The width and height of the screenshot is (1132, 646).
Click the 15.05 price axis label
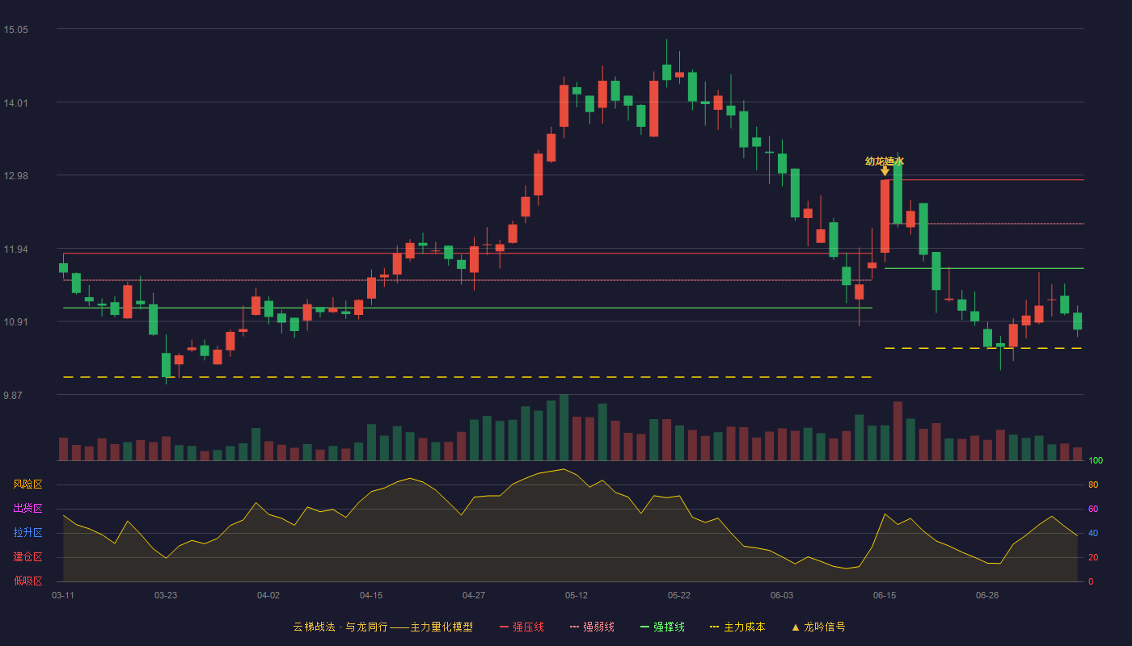[x=15, y=30]
